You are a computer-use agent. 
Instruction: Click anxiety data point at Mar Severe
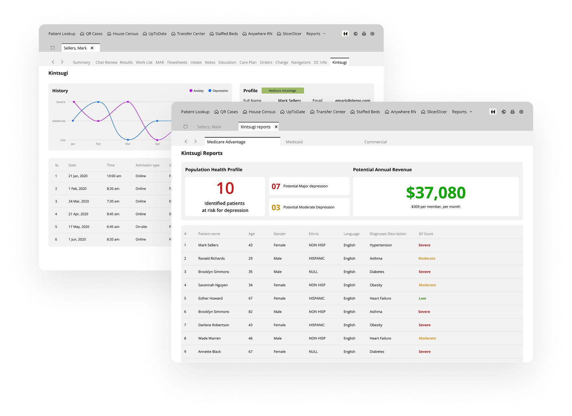pos(128,102)
